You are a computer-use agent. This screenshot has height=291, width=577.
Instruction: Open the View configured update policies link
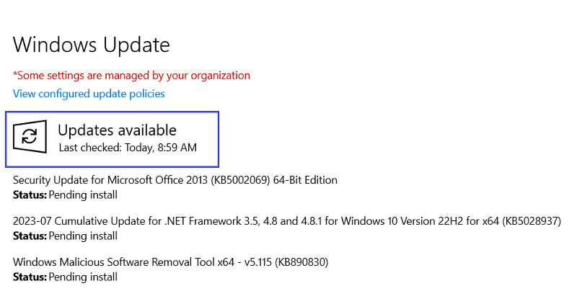click(89, 94)
